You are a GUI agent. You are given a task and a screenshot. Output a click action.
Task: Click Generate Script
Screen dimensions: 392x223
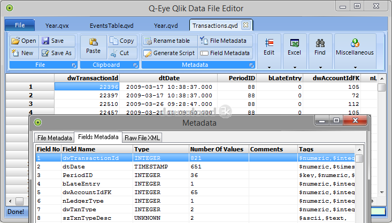pyautogui.click(x=170, y=53)
